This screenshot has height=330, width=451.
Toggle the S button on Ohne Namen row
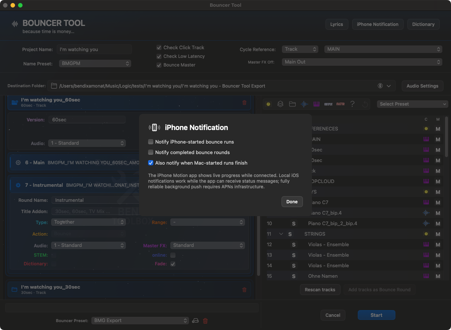[294, 276]
